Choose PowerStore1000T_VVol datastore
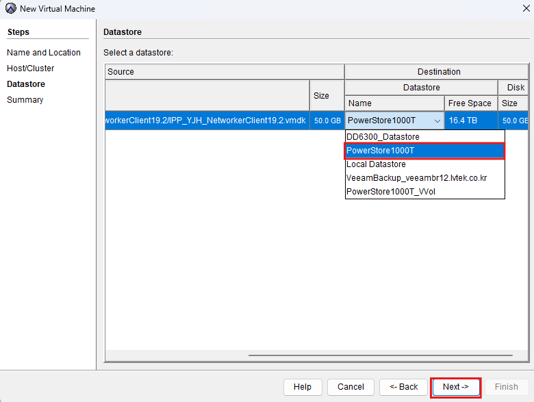The image size is (534, 402). click(x=424, y=192)
